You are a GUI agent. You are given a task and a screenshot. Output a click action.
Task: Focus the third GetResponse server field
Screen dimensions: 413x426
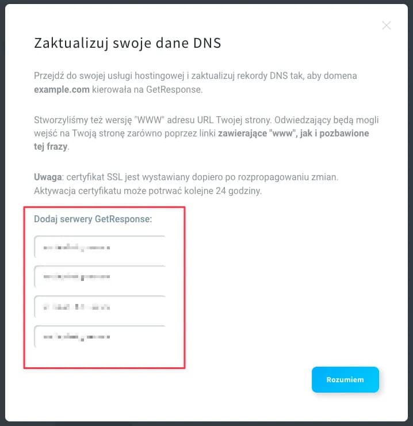[100, 307]
